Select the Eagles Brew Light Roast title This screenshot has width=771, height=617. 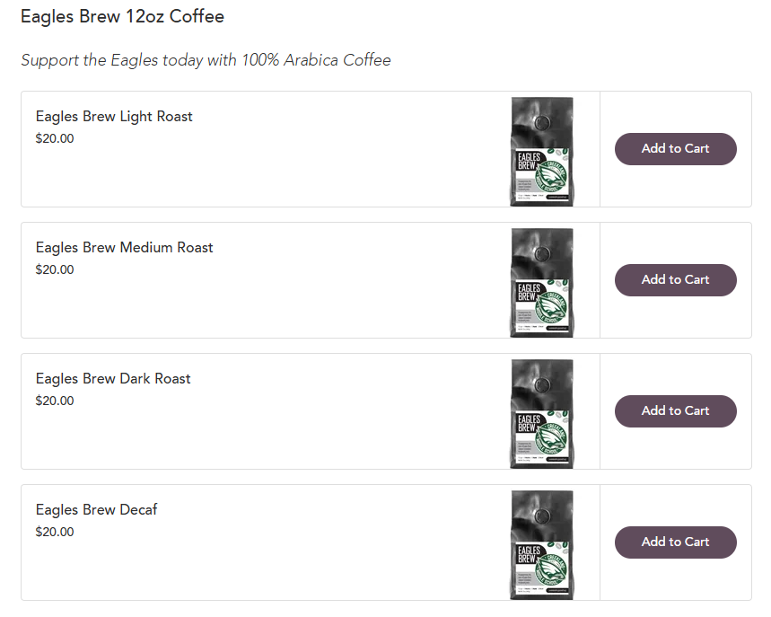(114, 117)
